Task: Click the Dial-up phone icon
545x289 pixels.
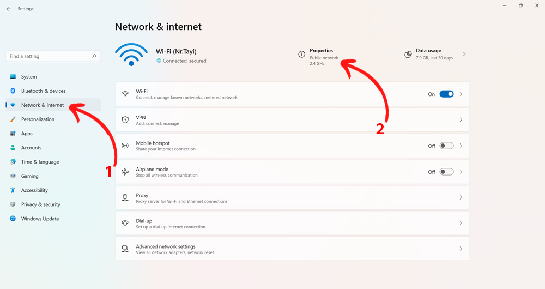Action: 125,224
